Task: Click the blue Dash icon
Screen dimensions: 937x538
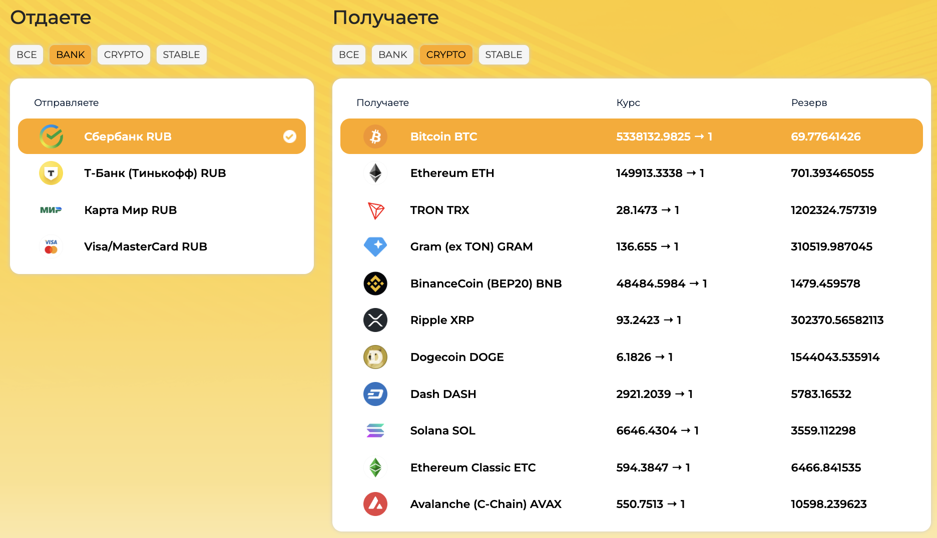Action: tap(375, 394)
